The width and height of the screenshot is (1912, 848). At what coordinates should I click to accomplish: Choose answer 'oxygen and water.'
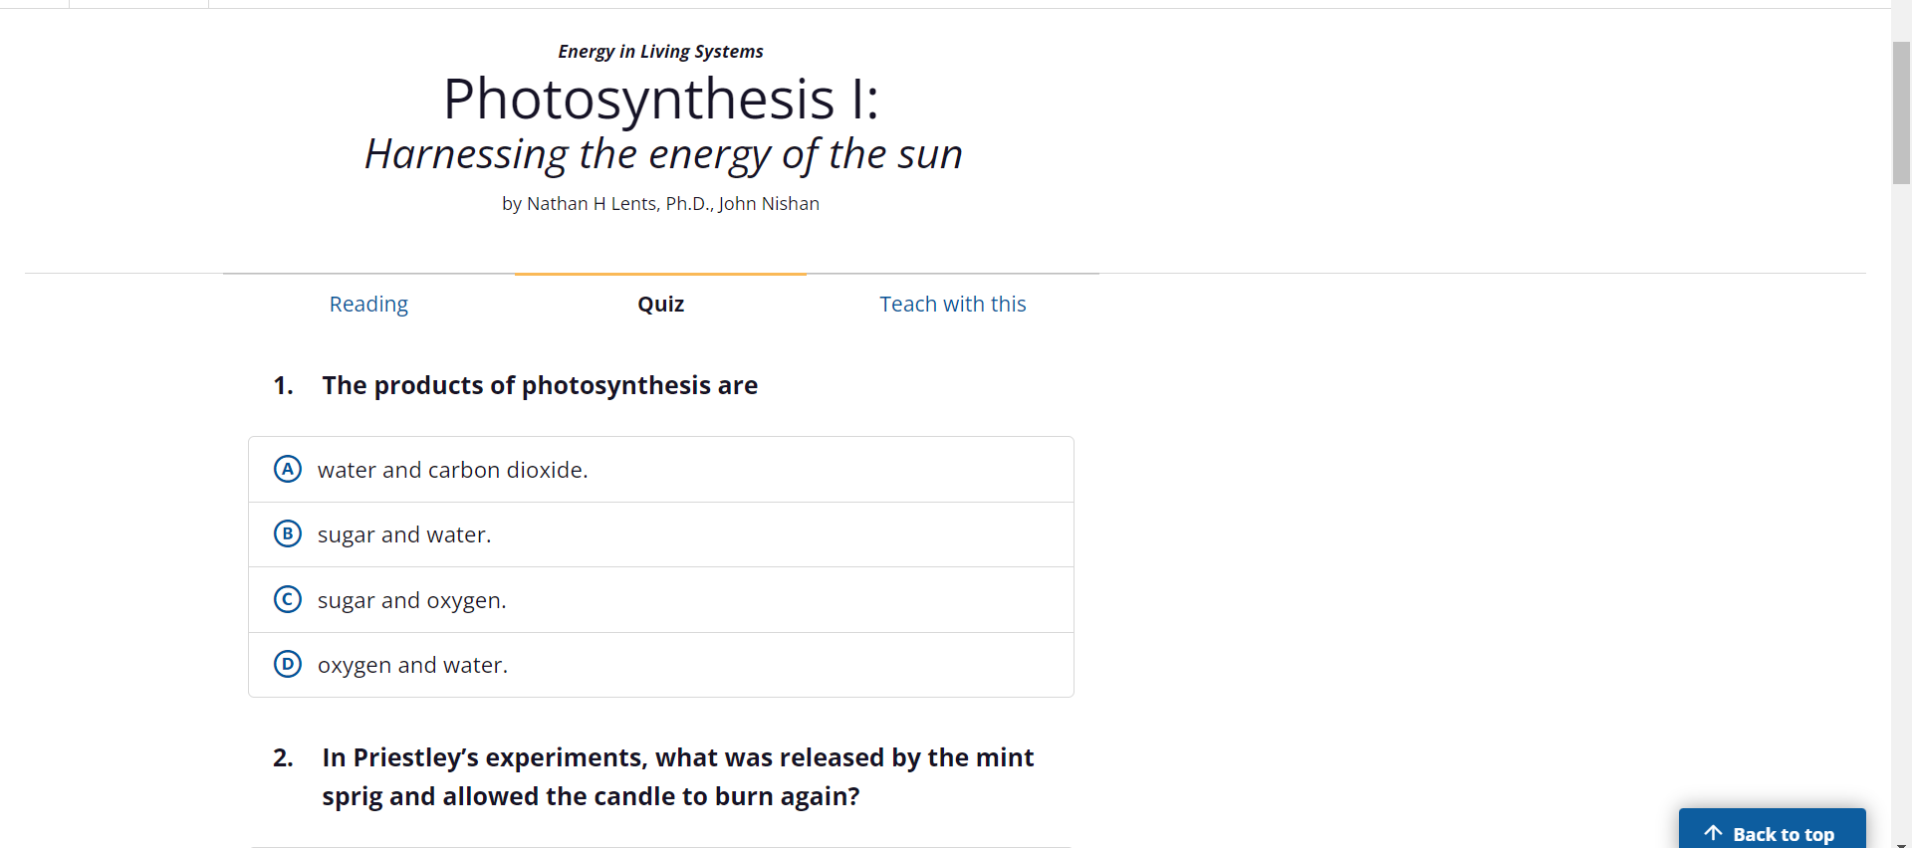(x=412, y=665)
